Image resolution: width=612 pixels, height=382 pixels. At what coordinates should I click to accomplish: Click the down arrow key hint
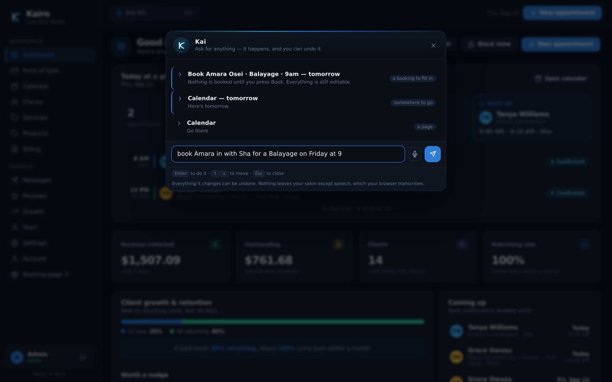[x=224, y=173]
